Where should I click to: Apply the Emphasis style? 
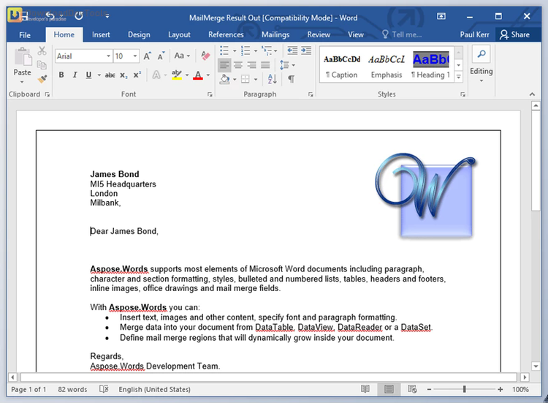387,65
